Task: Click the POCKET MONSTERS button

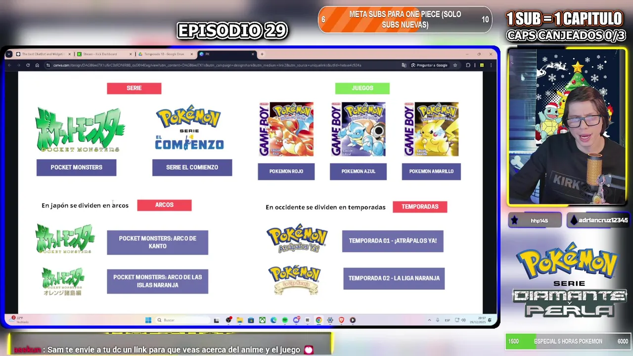Action: point(76,167)
